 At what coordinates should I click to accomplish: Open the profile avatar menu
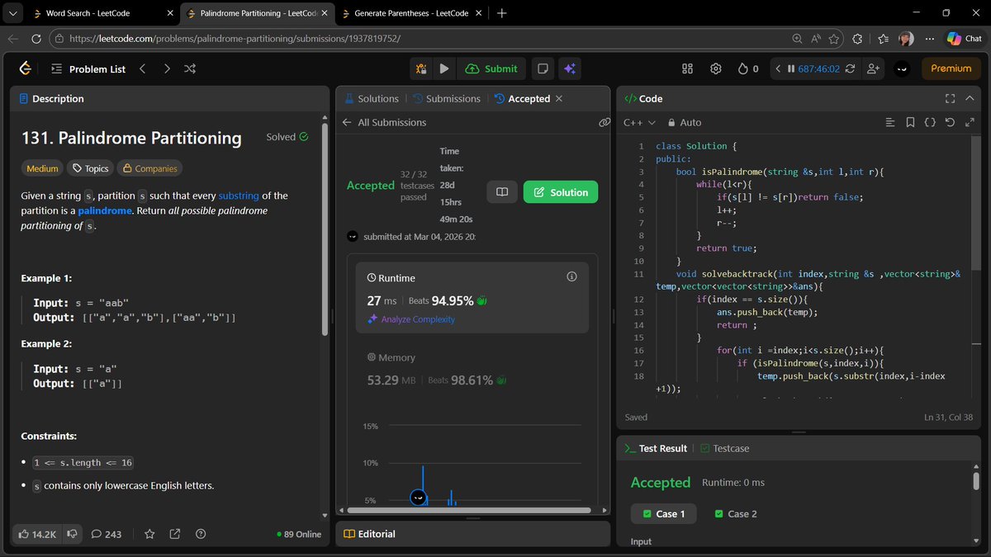[903, 69]
